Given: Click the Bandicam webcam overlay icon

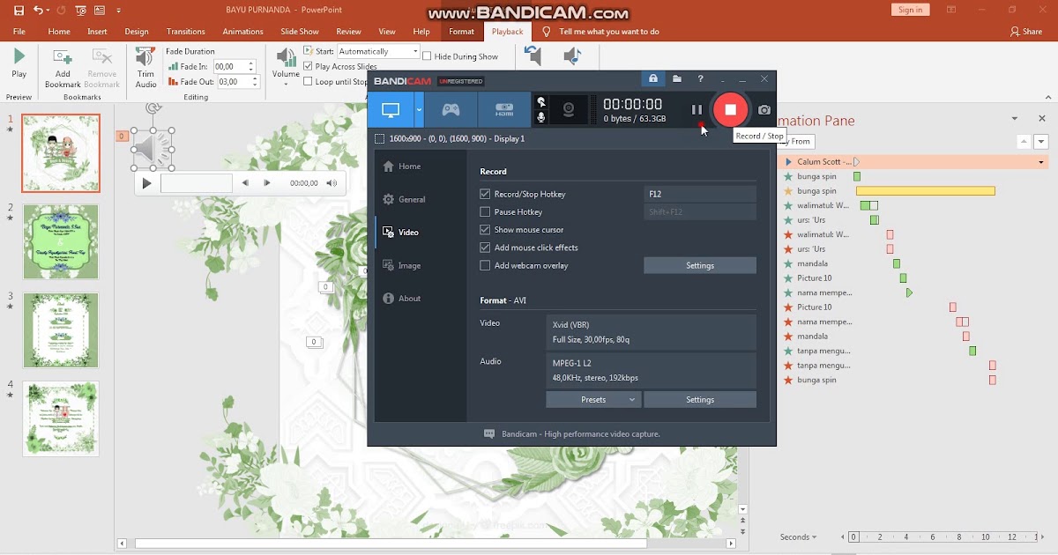Looking at the screenshot, I should (570, 110).
